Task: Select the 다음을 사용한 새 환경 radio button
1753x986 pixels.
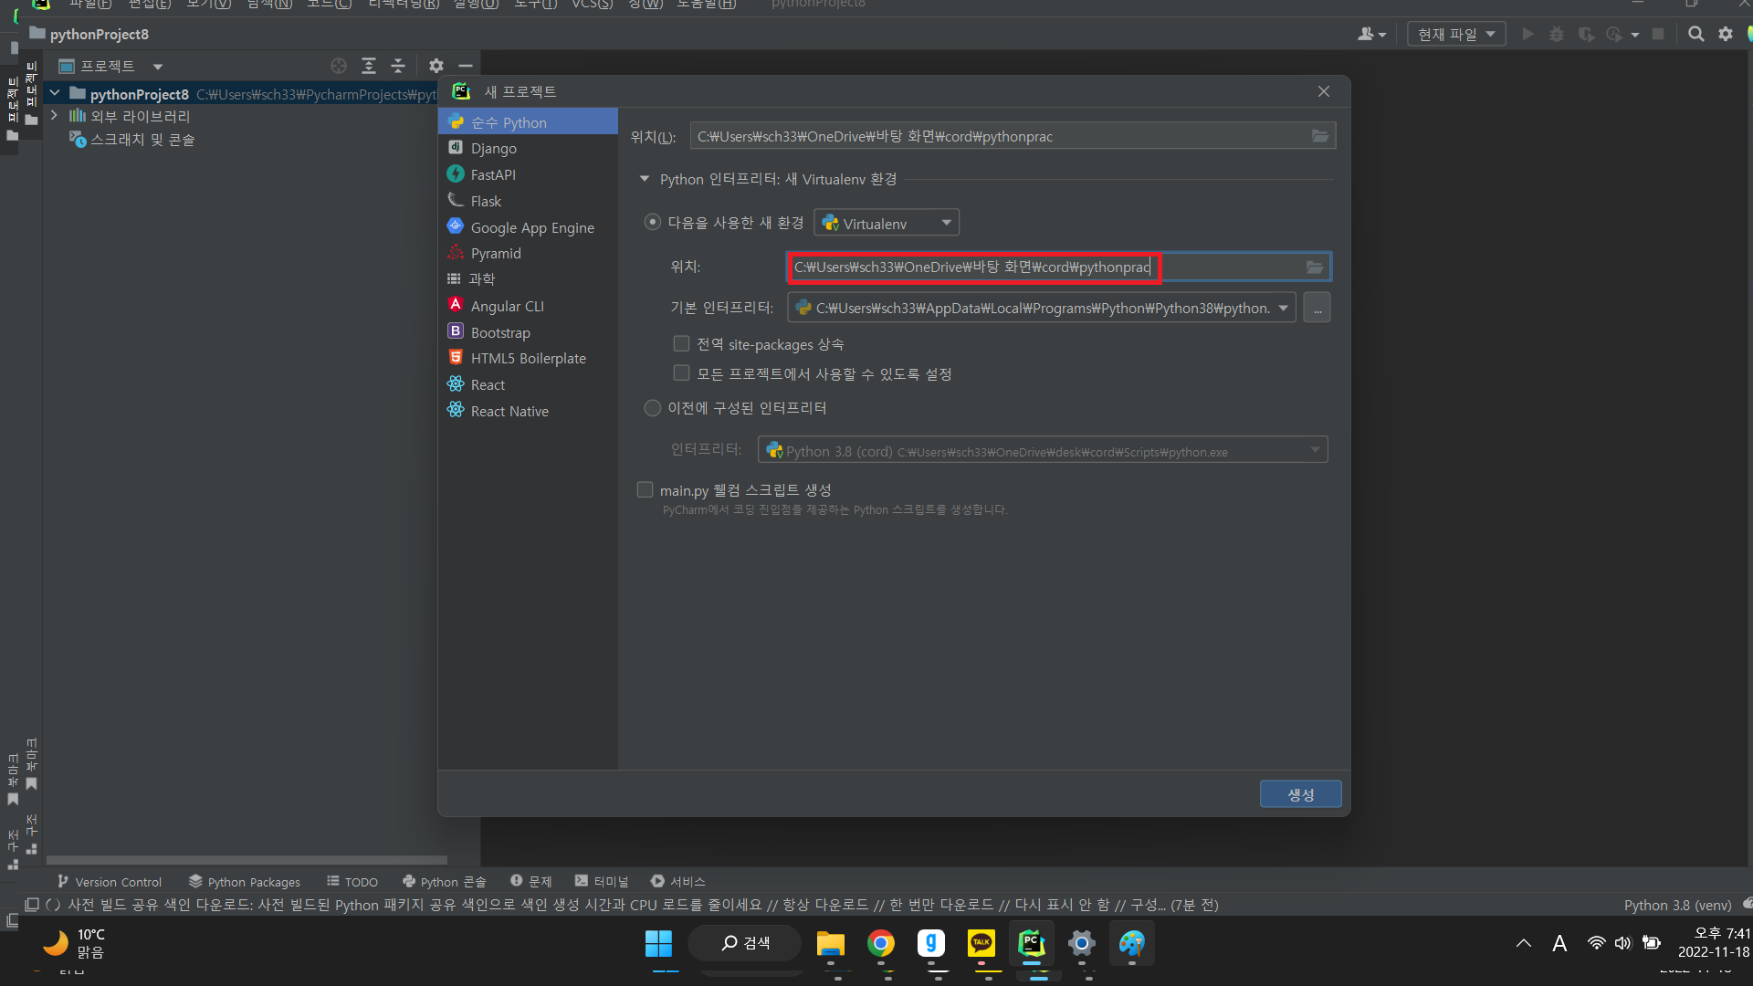Action: [x=652, y=222]
